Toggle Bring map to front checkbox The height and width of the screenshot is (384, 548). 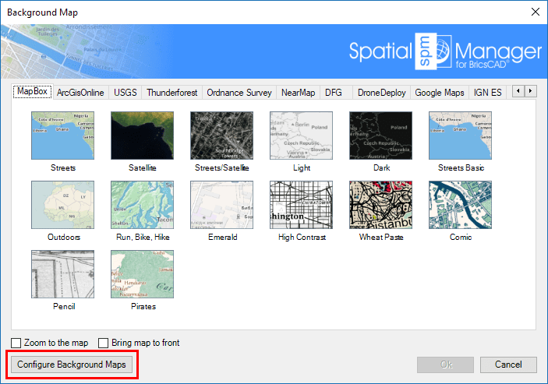coord(103,343)
